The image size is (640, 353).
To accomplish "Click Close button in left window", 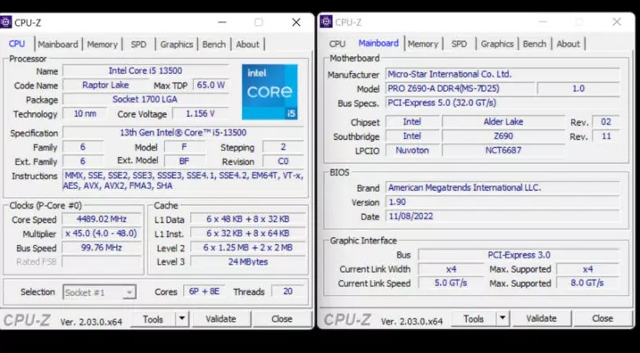I will (x=282, y=319).
